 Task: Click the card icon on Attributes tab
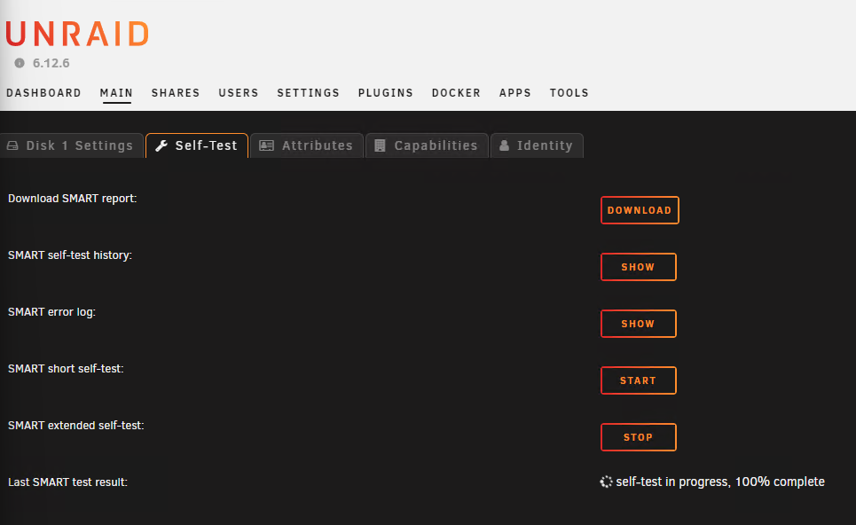click(266, 145)
